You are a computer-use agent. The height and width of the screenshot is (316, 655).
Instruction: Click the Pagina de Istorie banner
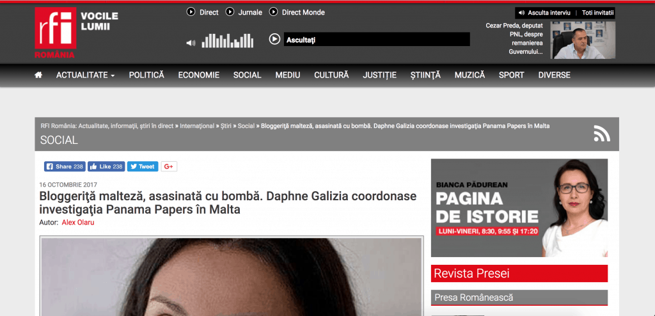pyautogui.click(x=519, y=208)
